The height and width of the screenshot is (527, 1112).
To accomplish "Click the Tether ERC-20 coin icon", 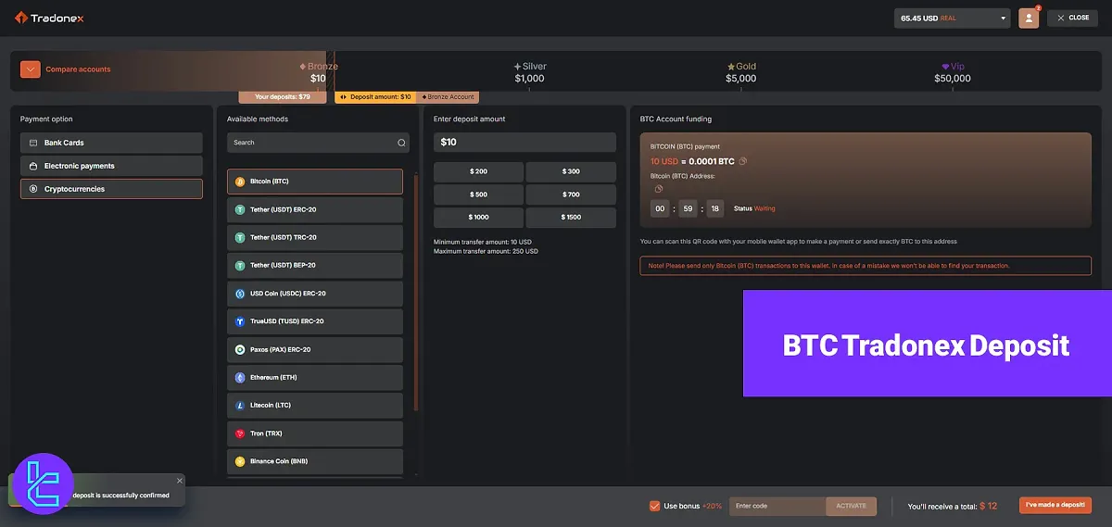I will 240,209.
